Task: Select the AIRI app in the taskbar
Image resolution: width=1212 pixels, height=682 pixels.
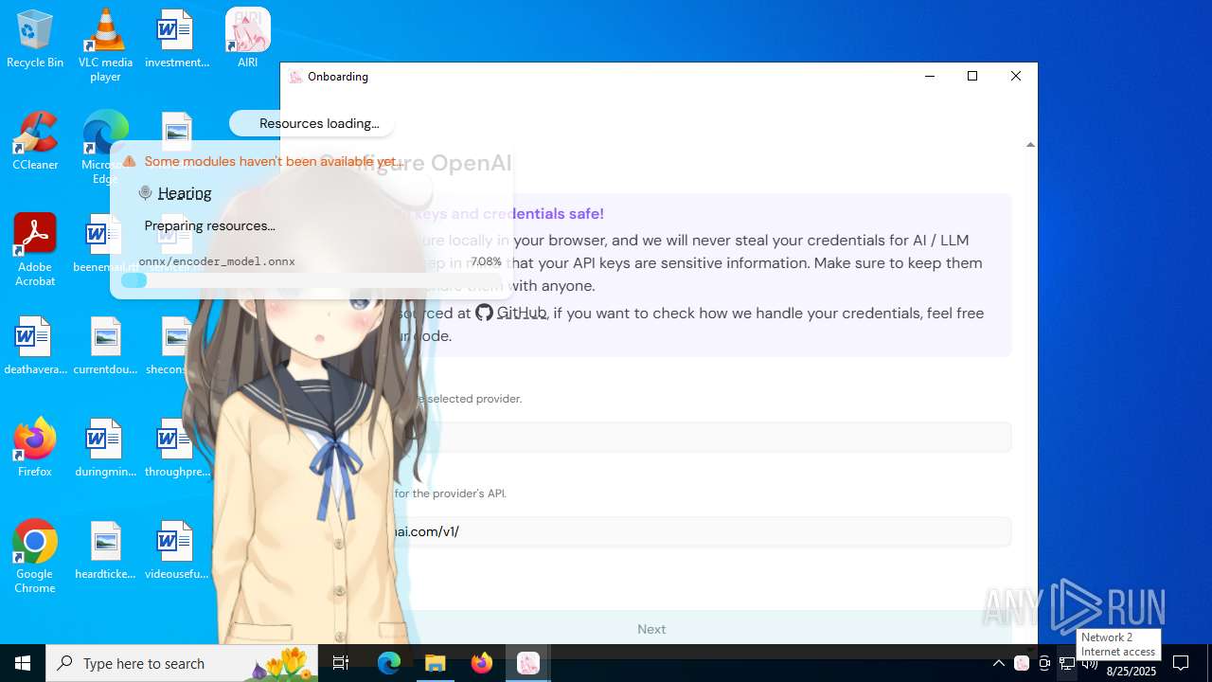Action: [x=527, y=663]
